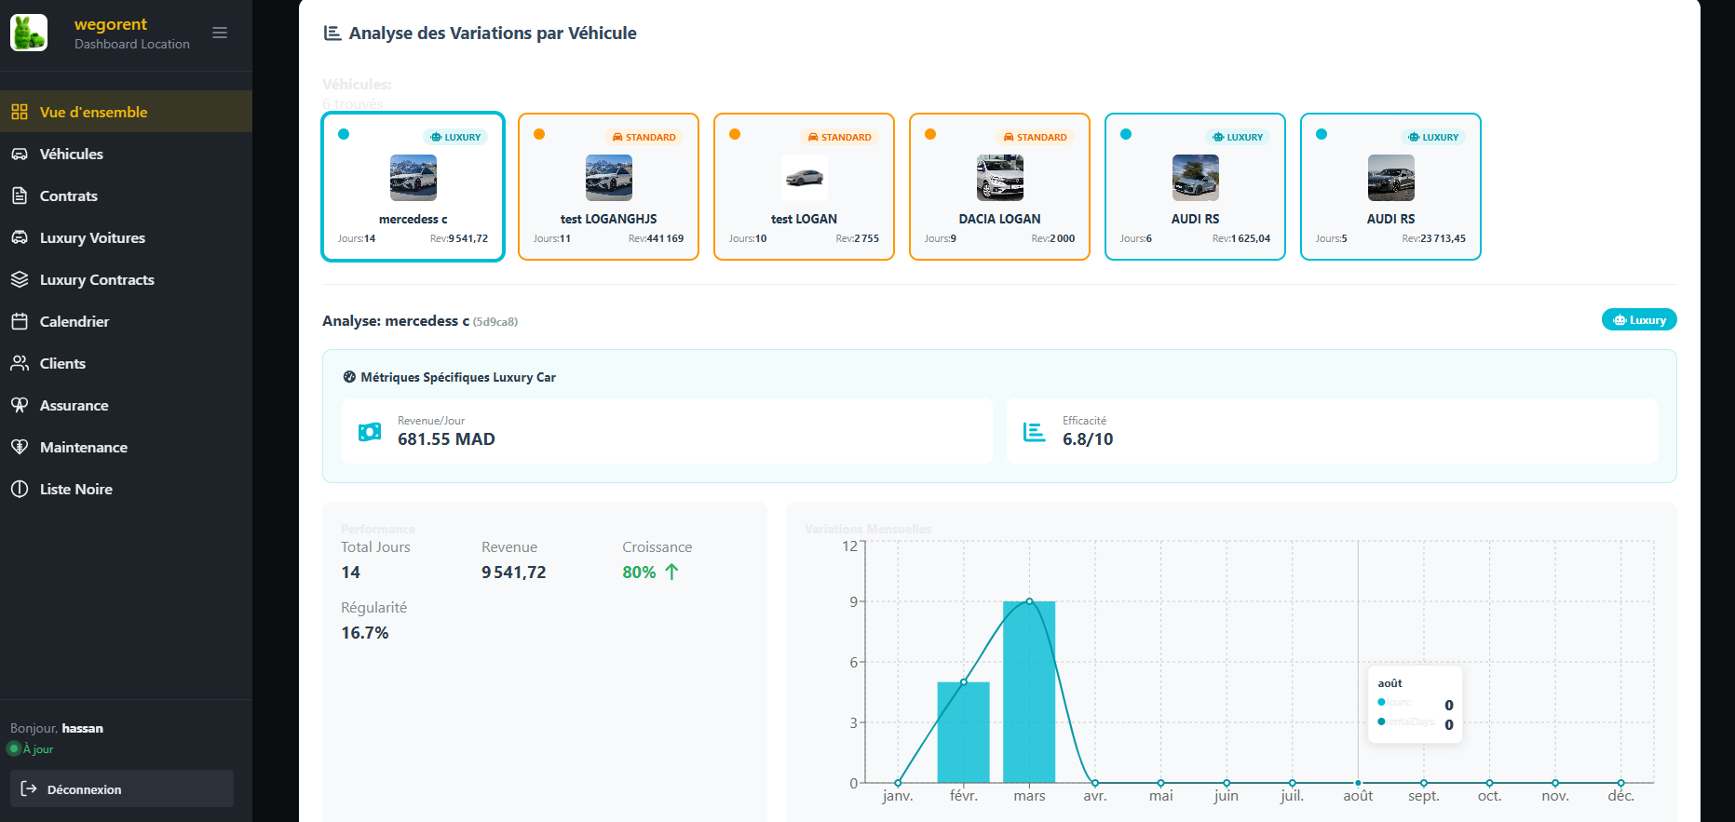Select the DACIA LOGAN vehicle card
The width and height of the screenshot is (1735, 822).
coord(999,187)
